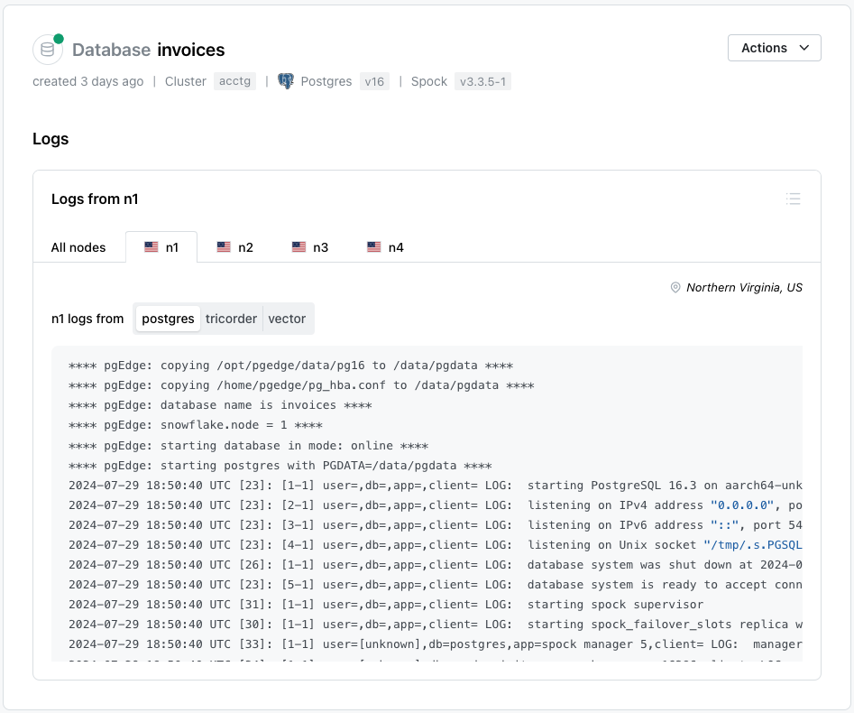This screenshot has height=713, width=854.
Task: Click the Postgres elephant icon
Action: coord(286,81)
